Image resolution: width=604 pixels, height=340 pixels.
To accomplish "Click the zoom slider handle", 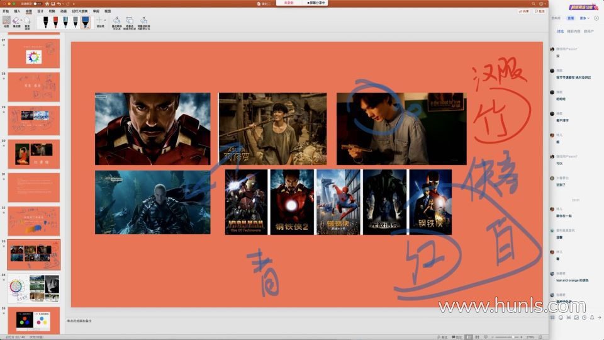I will [513, 337].
